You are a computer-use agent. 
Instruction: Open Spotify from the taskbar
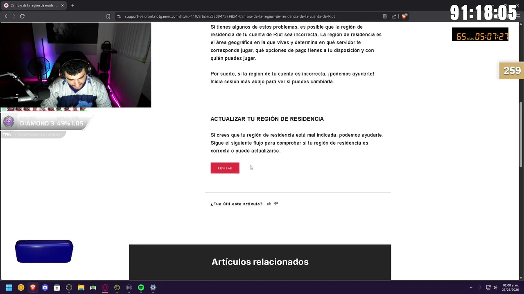click(x=141, y=287)
